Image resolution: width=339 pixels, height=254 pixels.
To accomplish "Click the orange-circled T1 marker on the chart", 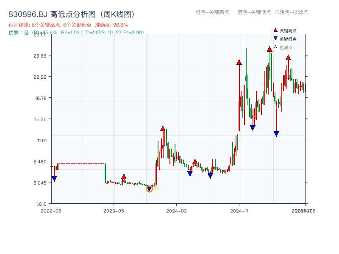I will click(x=149, y=189).
